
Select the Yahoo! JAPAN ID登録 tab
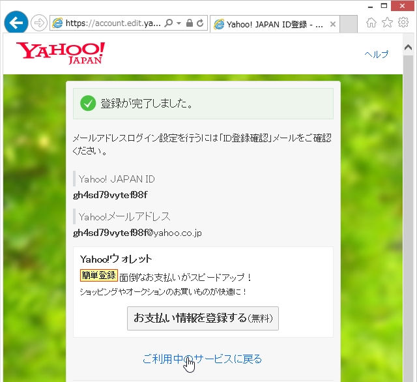pyautogui.click(x=275, y=24)
